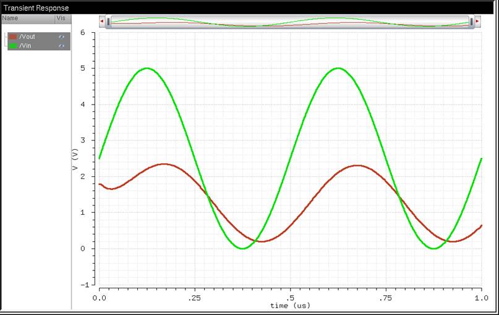This screenshot has width=499, height=315.
Task: Select the /Vout signal in legend
Action: (x=27, y=37)
